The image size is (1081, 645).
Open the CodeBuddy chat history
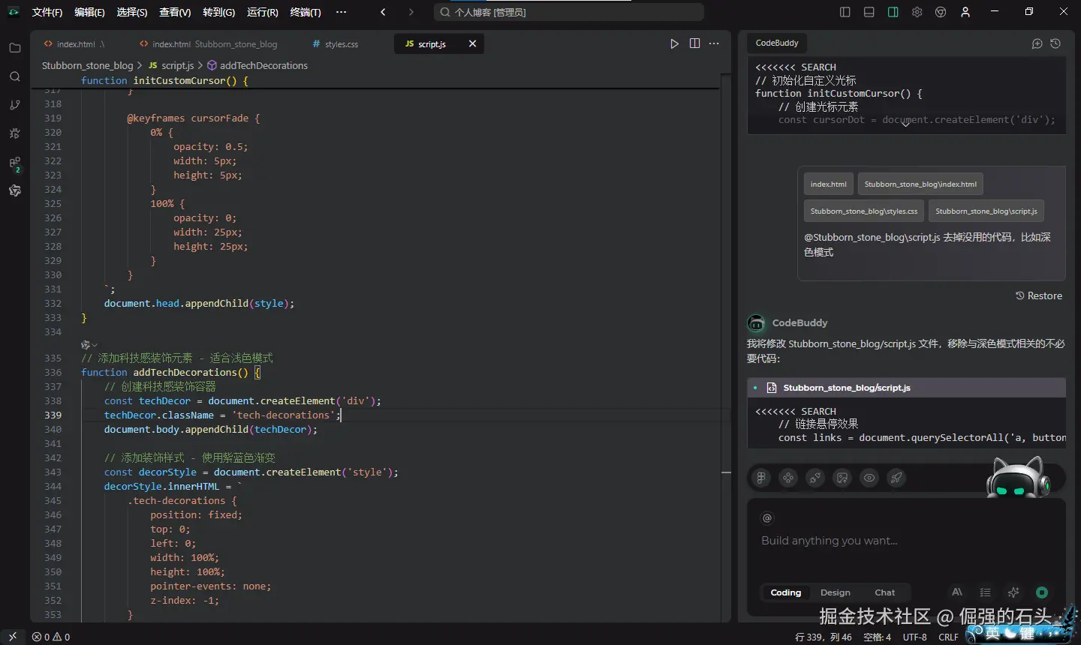1055,43
